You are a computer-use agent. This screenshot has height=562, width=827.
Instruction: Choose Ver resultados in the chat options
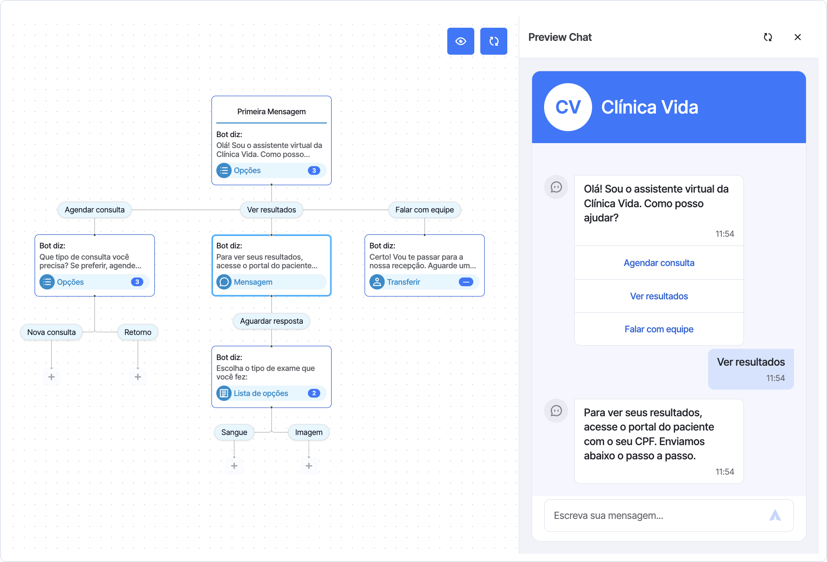(x=659, y=296)
